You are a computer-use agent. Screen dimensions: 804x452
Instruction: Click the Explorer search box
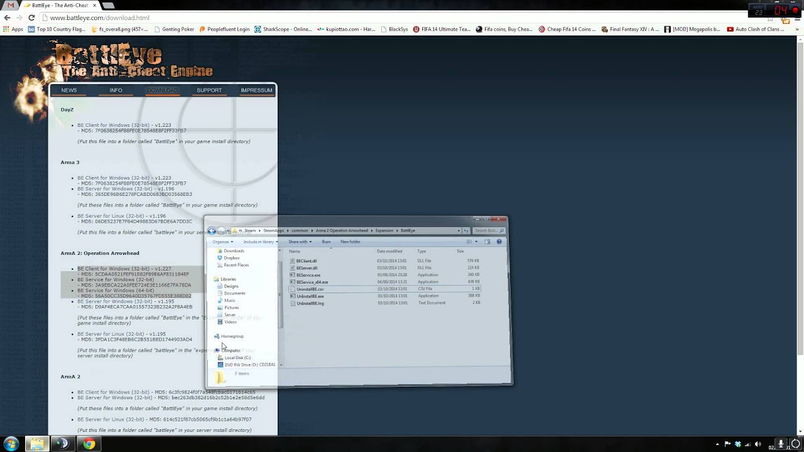(x=489, y=230)
